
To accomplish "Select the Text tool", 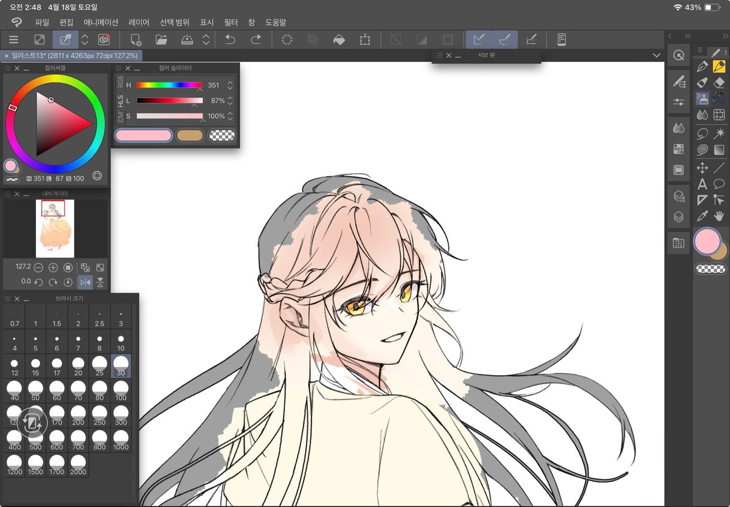I will click(702, 184).
